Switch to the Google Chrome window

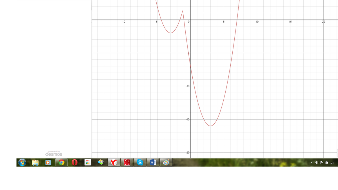coord(61,162)
